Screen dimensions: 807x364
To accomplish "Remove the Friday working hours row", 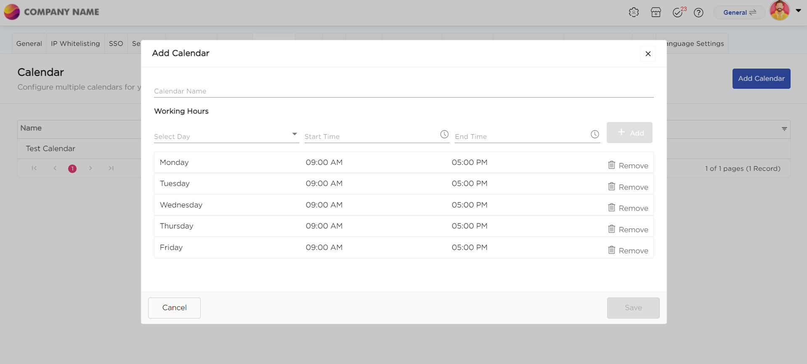I will click(628, 250).
